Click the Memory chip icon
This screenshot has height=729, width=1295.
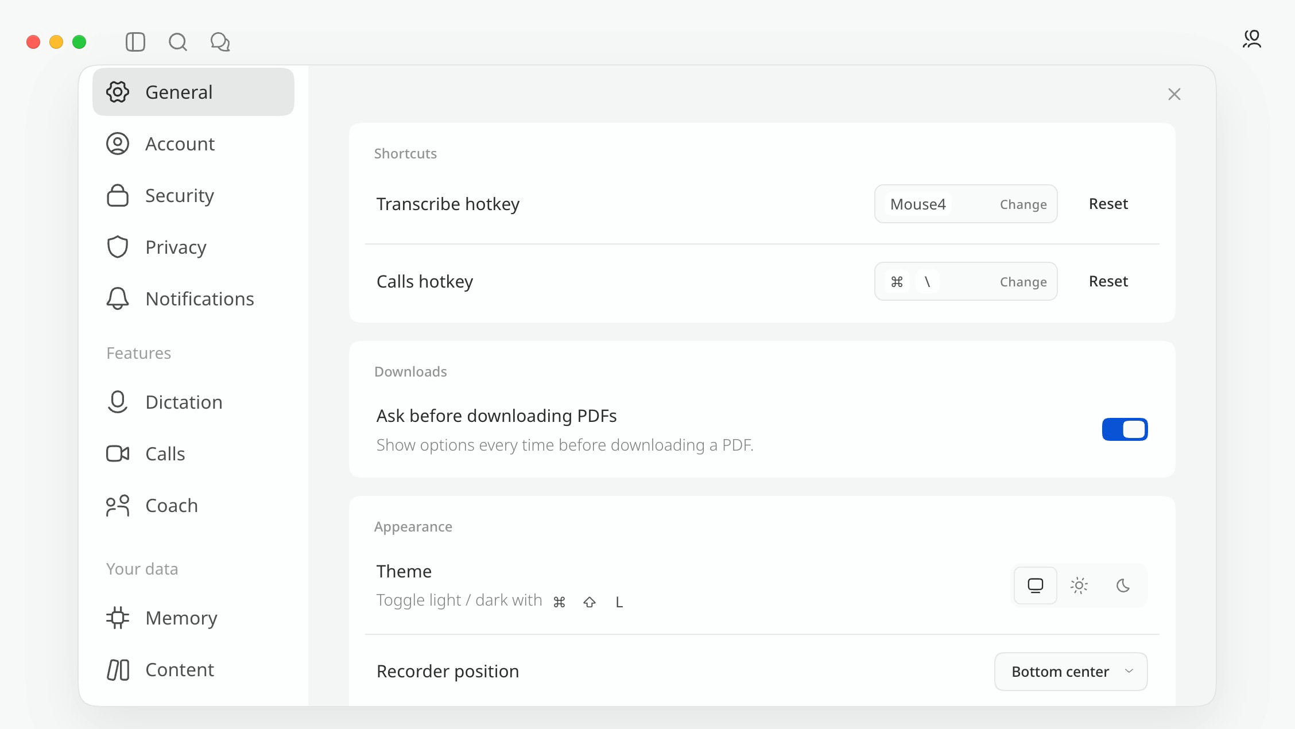point(118,618)
